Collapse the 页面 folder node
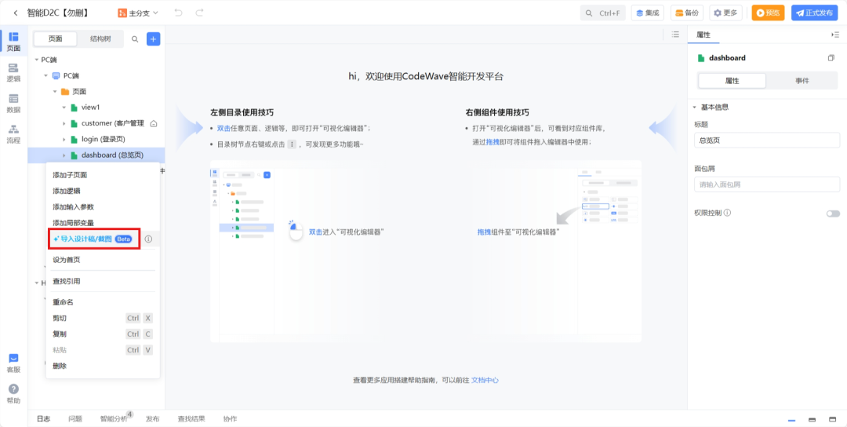847x427 pixels. point(55,91)
